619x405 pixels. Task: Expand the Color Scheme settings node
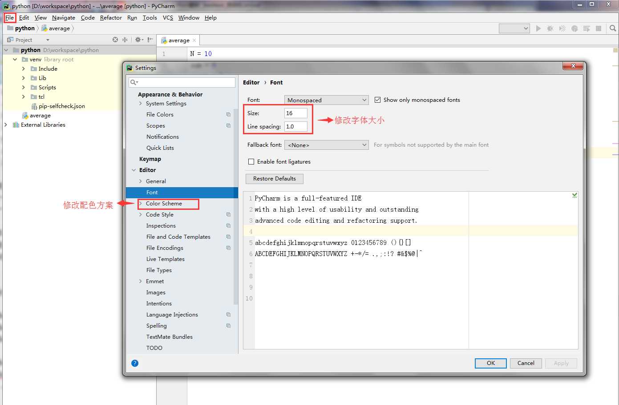[x=141, y=204]
